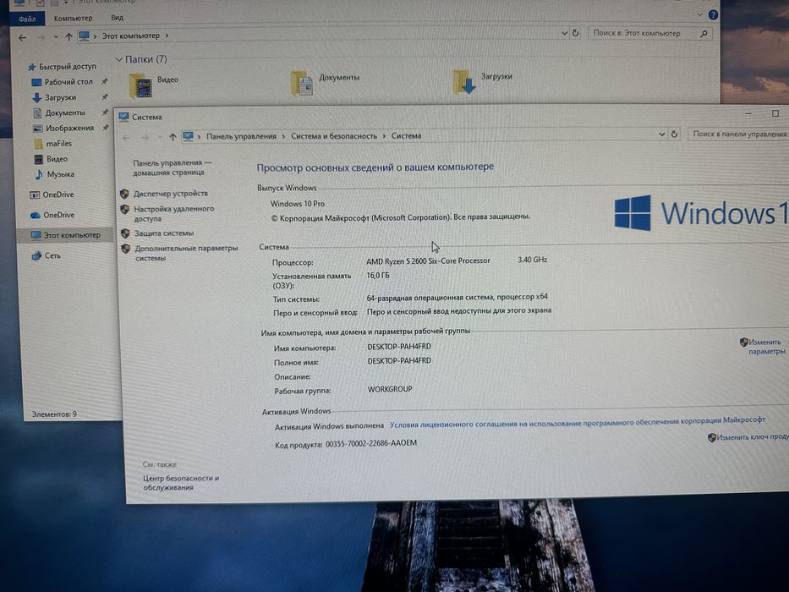Viewport: 789px width, 592px height.
Task: Select the Загрузки folder icon
Action: coord(464,82)
